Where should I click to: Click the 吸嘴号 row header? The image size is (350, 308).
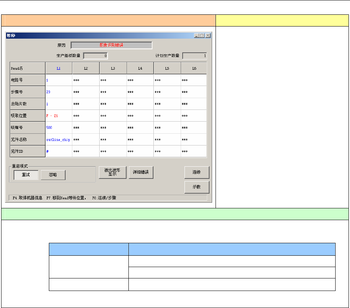coord(28,128)
